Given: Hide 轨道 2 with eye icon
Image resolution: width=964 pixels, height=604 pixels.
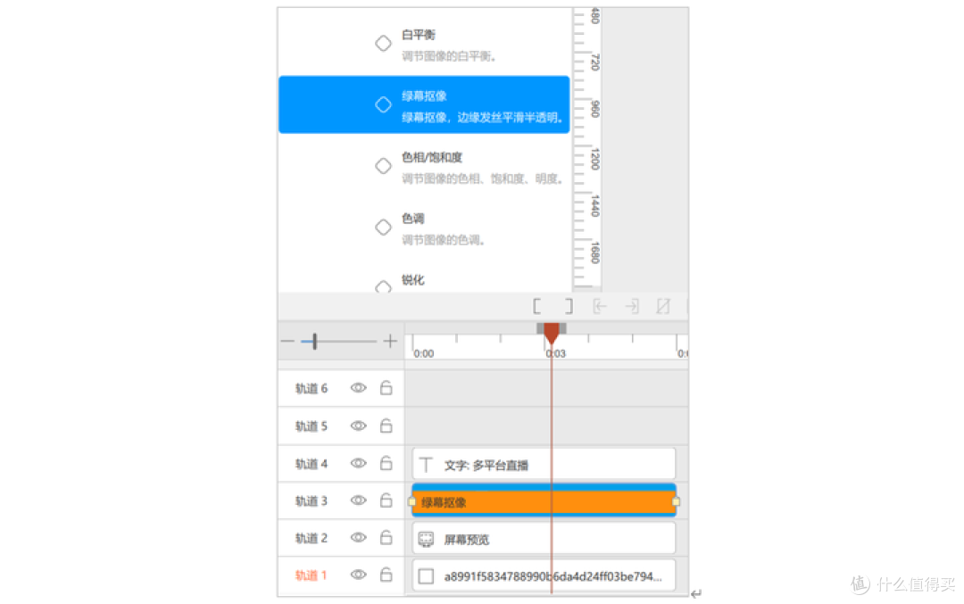Looking at the screenshot, I should [359, 538].
